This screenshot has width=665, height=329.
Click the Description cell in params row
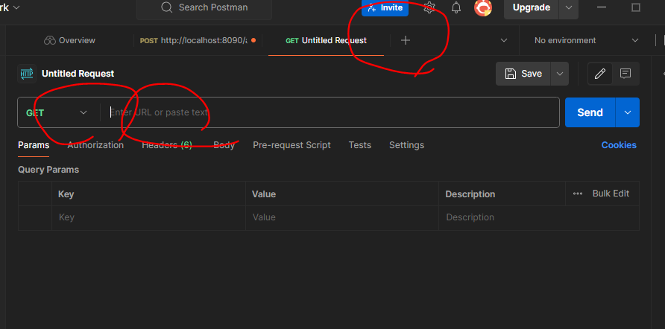[538, 217]
